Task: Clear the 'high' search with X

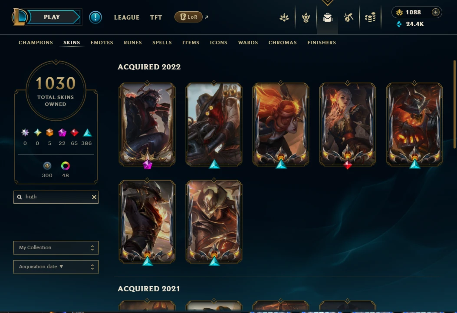Action: pos(94,197)
